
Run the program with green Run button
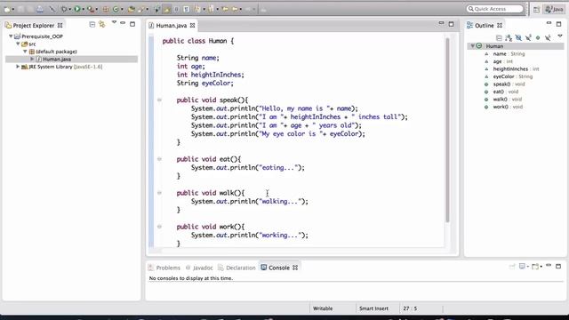tap(77, 9)
